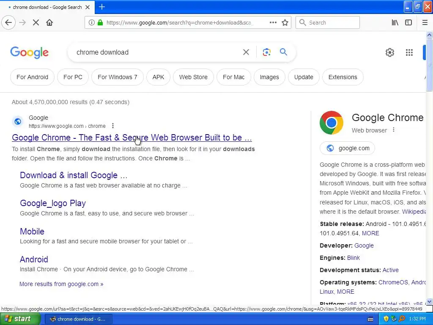Click the Chrome logo in knowledge panel
The image size is (433, 325).
click(332, 123)
